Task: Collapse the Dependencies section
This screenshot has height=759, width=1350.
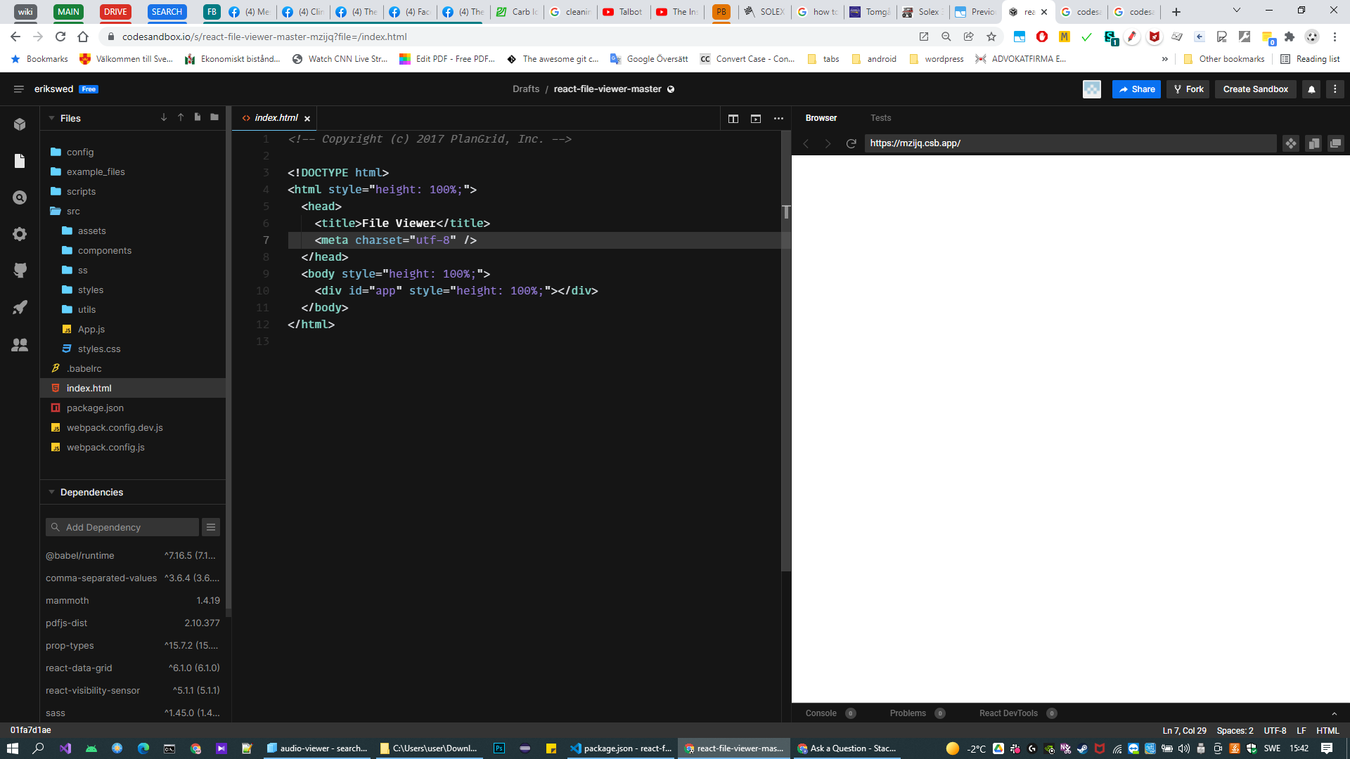Action: 51,492
